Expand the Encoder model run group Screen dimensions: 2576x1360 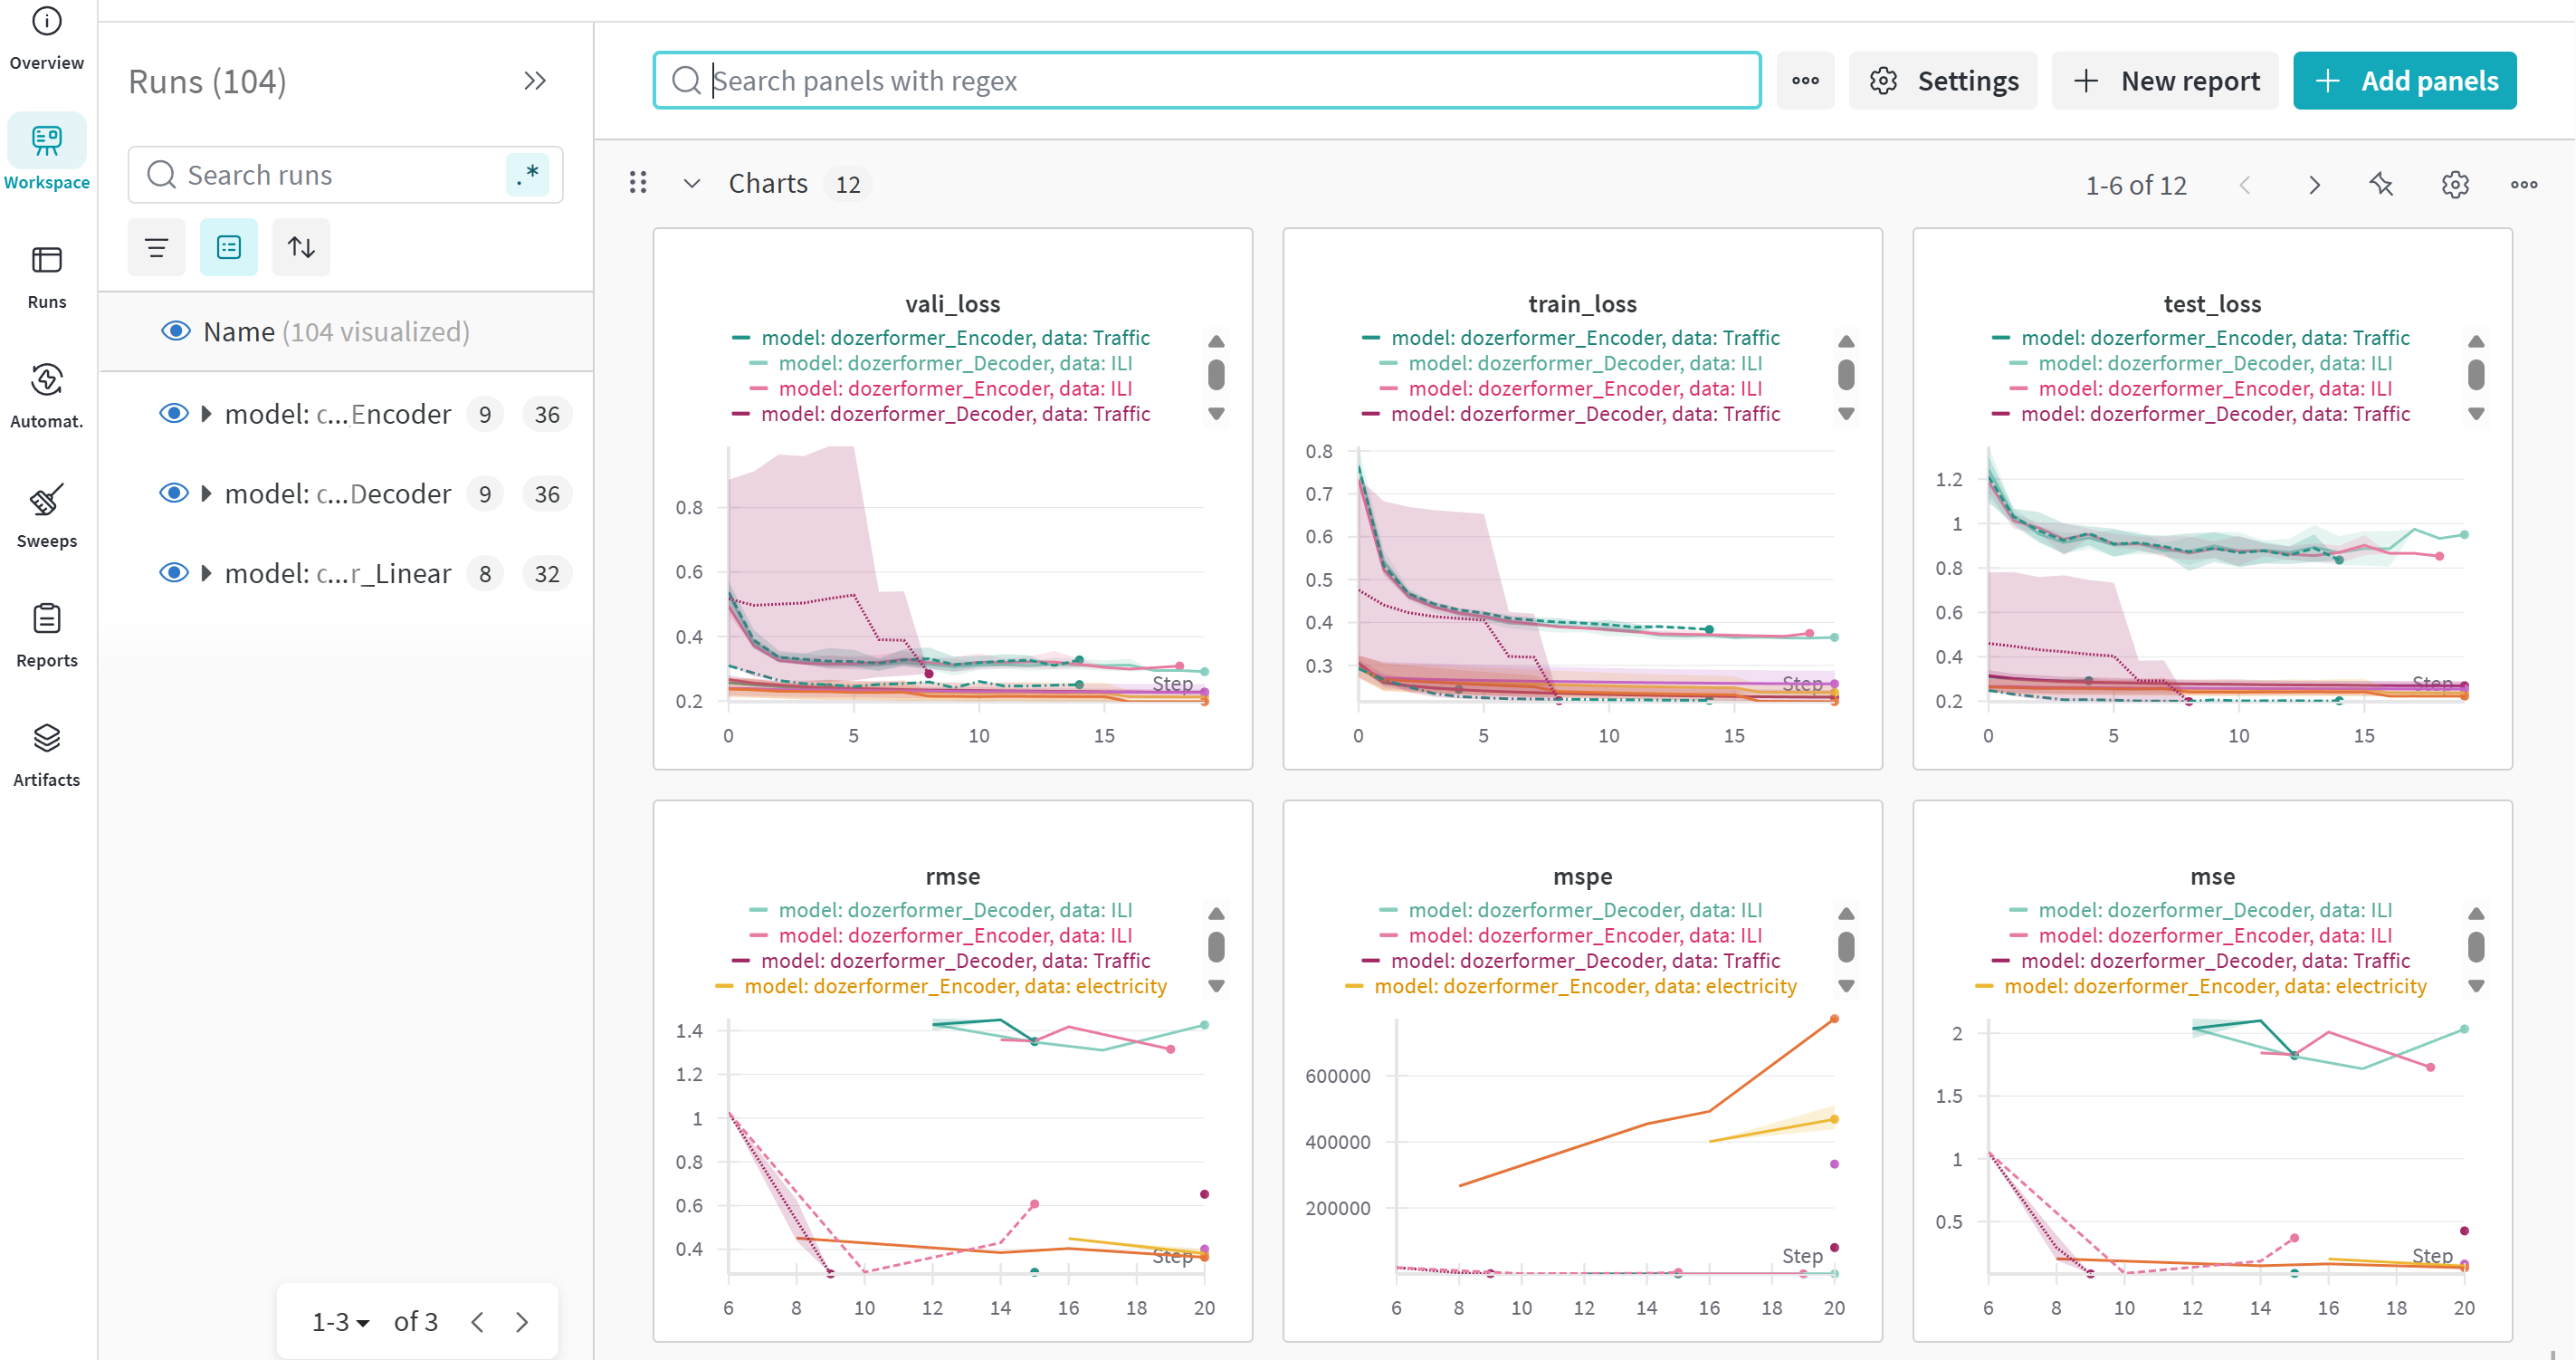click(206, 413)
